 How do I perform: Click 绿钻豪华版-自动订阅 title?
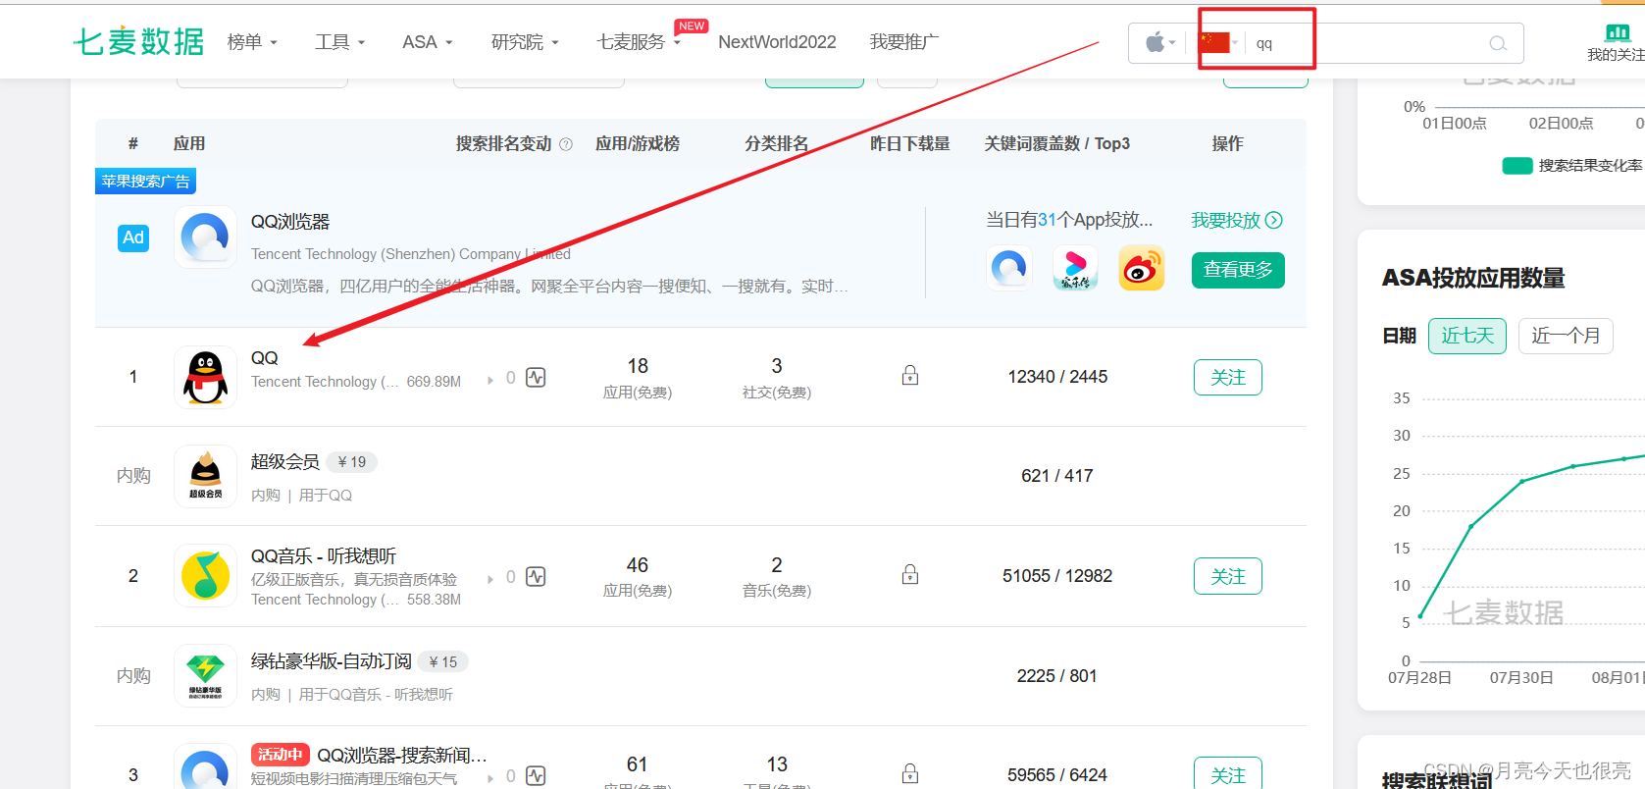pos(332,661)
